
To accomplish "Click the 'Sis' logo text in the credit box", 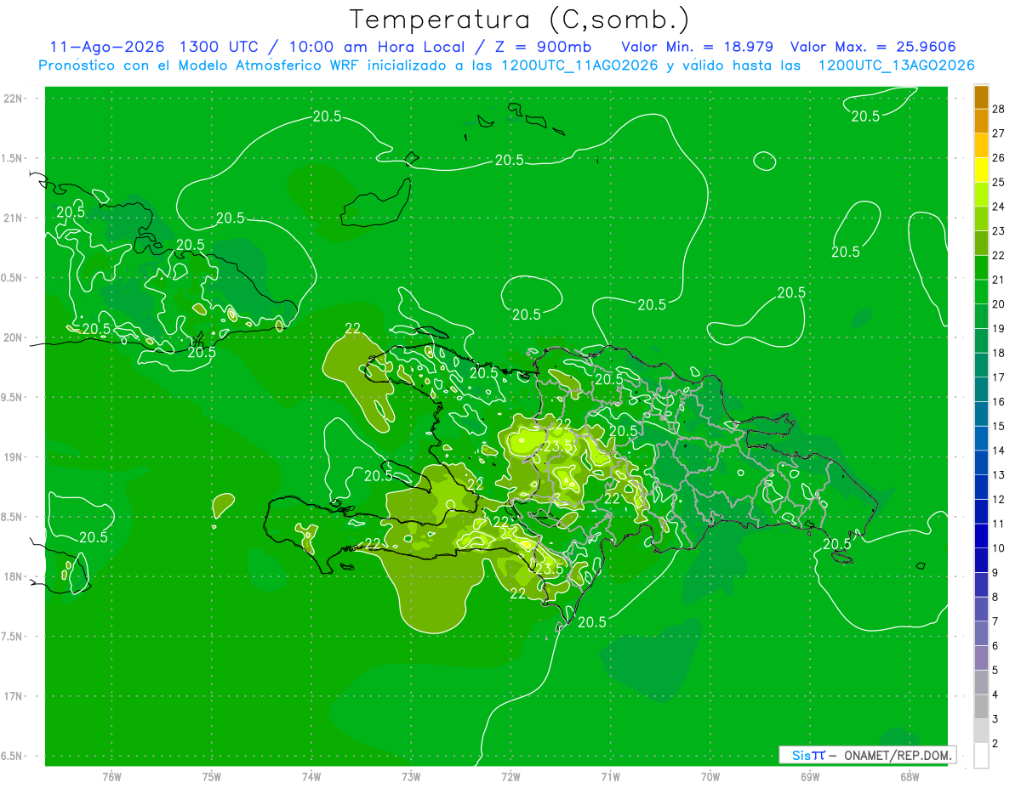I will point(801,755).
